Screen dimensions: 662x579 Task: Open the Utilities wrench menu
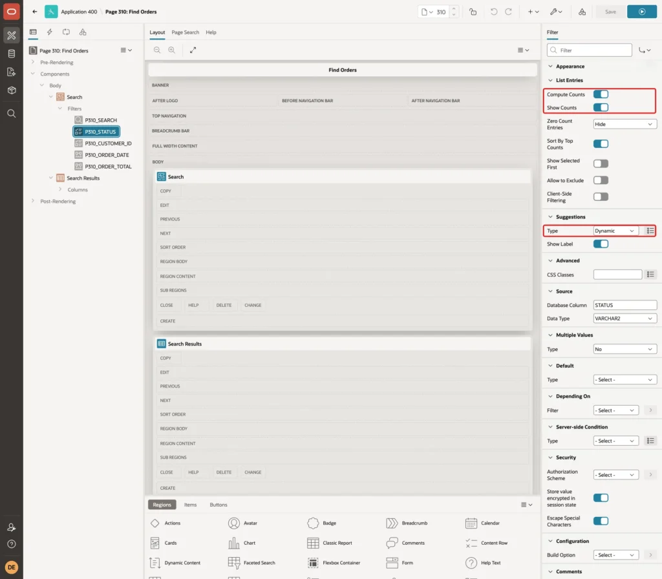click(556, 12)
